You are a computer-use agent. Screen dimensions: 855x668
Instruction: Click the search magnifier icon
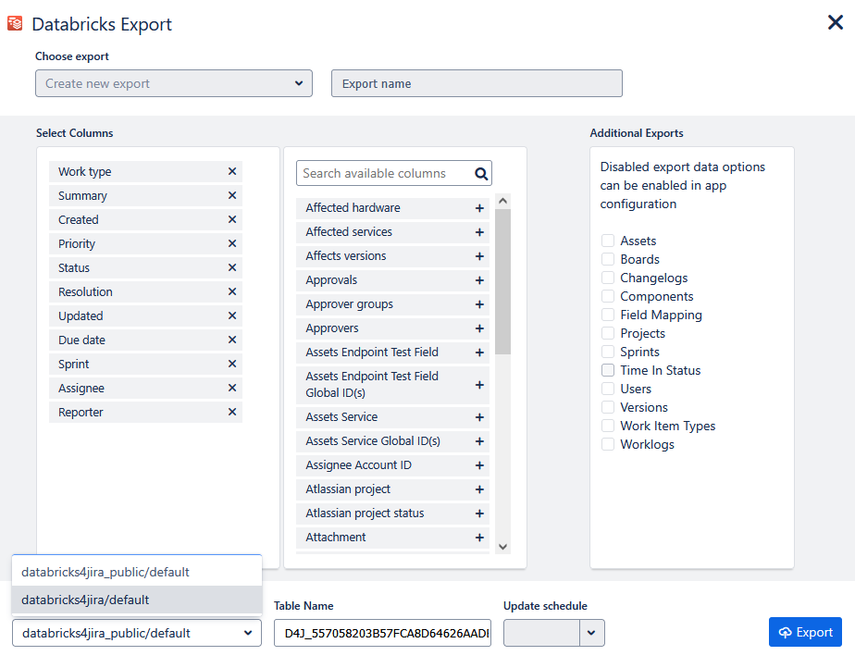click(480, 173)
